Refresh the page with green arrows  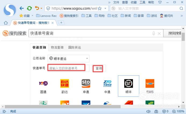point(29,8)
